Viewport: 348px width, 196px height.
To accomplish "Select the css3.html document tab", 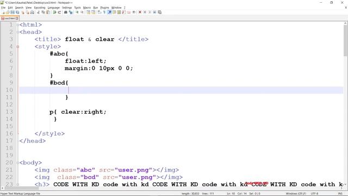I will (10, 18).
